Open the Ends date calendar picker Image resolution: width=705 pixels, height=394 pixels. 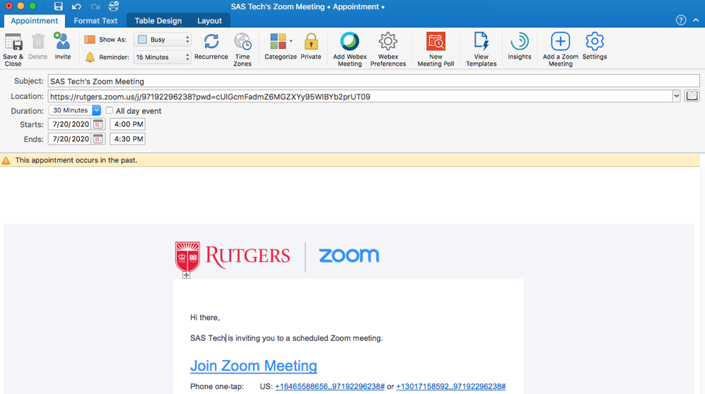pyautogui.click(x=98, y=139)
